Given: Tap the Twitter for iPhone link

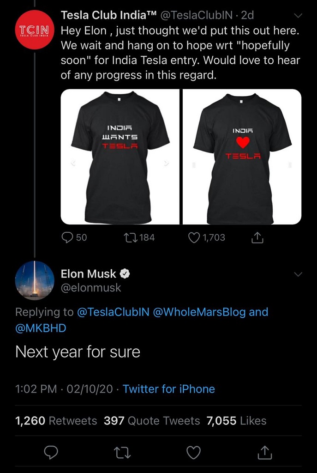Looking at the screenshot, I should tap(168, 389).
